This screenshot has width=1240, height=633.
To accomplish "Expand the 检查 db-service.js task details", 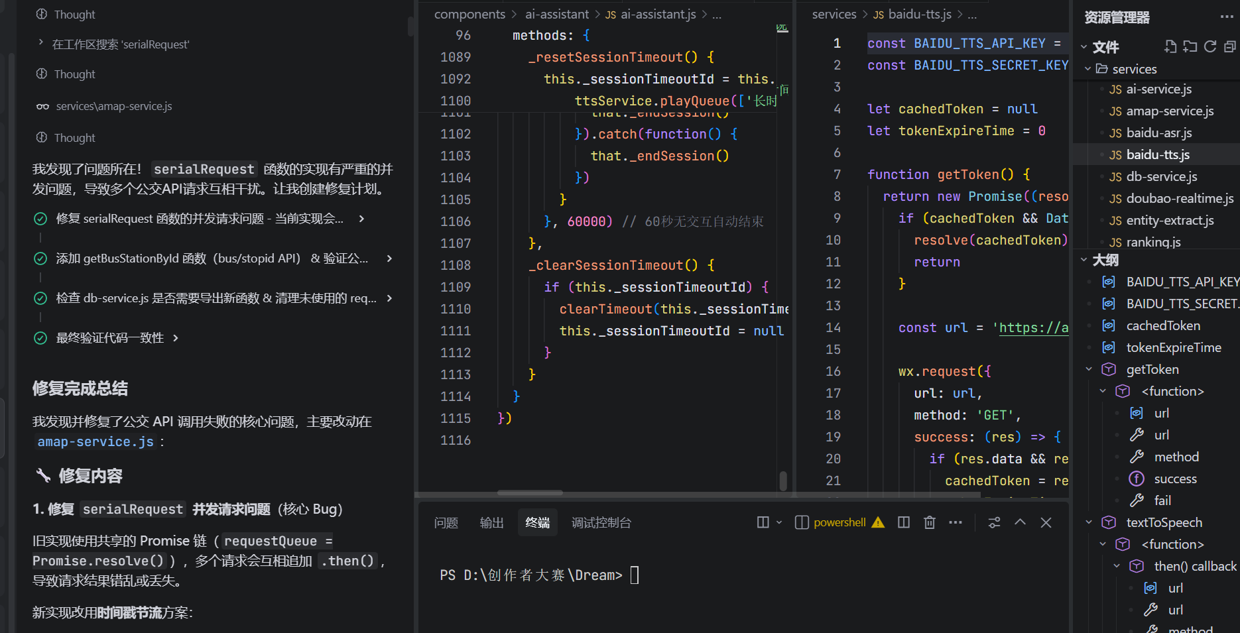I will pos(389,298).
